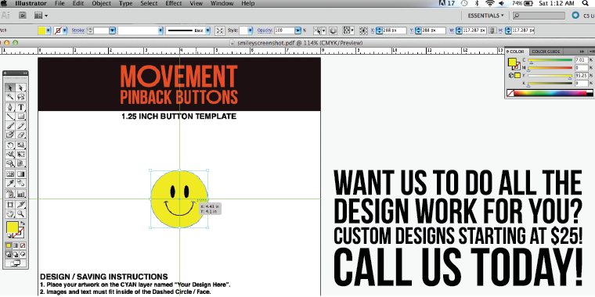The width and height of the screenshot is (595, 297).
Task: Open the Basic brush definition dropdown
Action: point(207,30)
